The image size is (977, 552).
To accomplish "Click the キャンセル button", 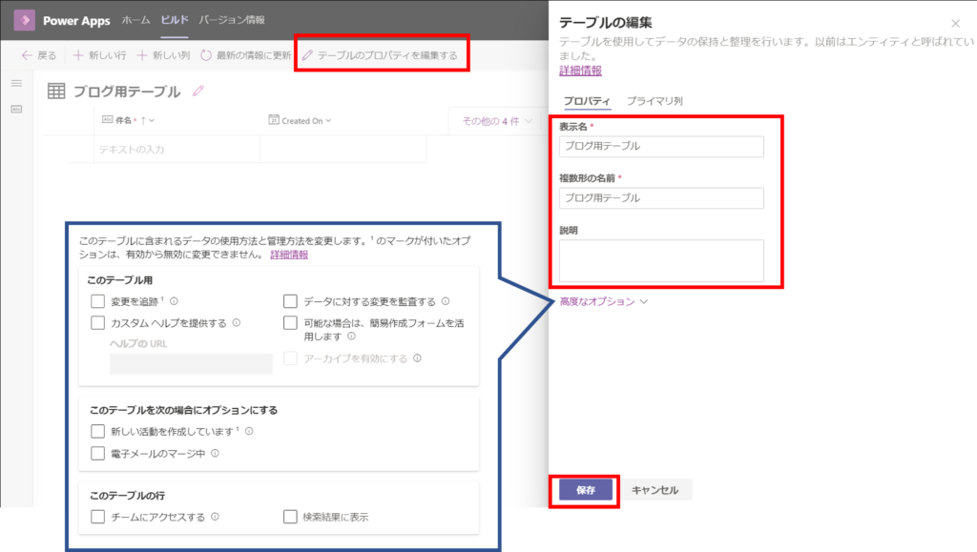I will (655, 490).
